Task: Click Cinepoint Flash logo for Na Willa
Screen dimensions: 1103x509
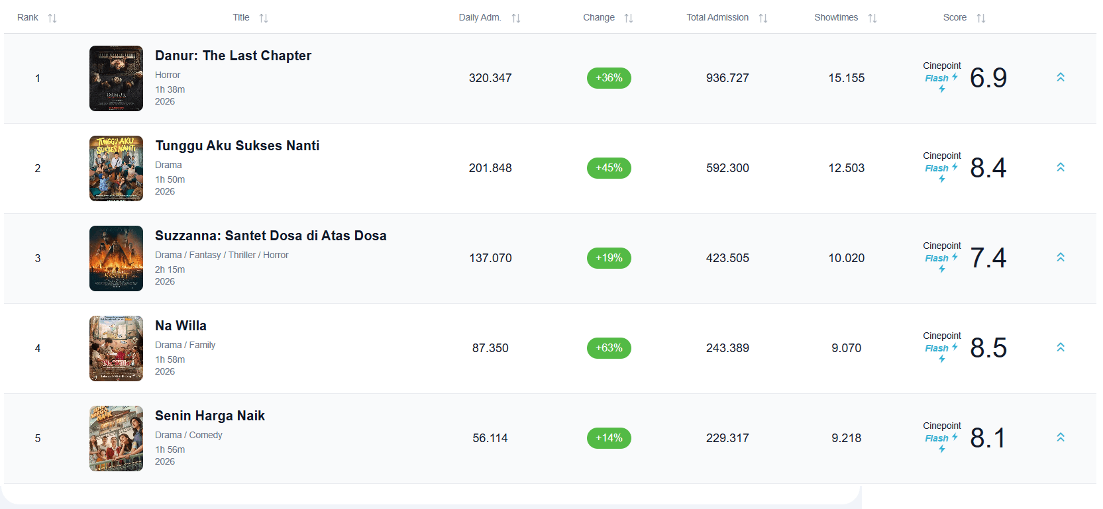Action: [x=941, y=347]
